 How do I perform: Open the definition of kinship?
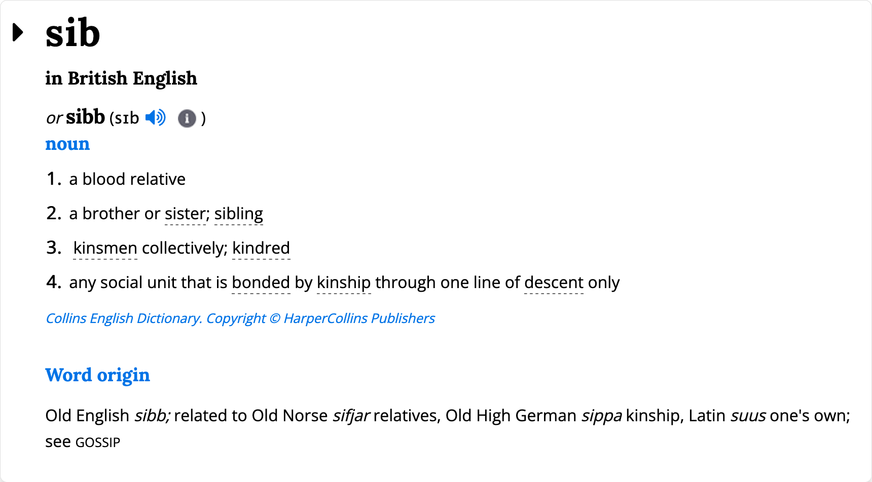point(344,282)
